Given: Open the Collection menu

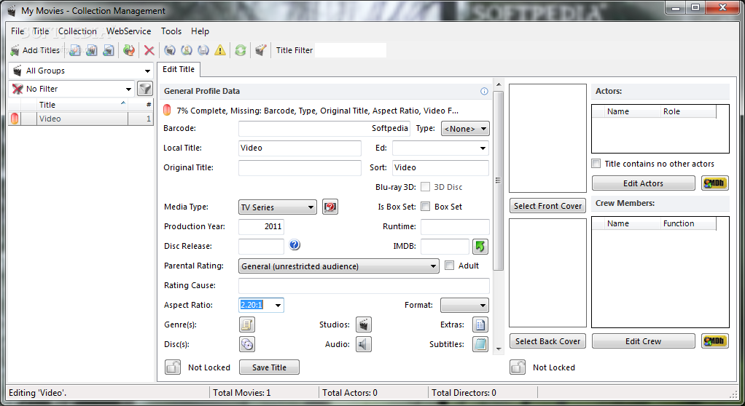Looking at the screenshot, I should 77,31.
